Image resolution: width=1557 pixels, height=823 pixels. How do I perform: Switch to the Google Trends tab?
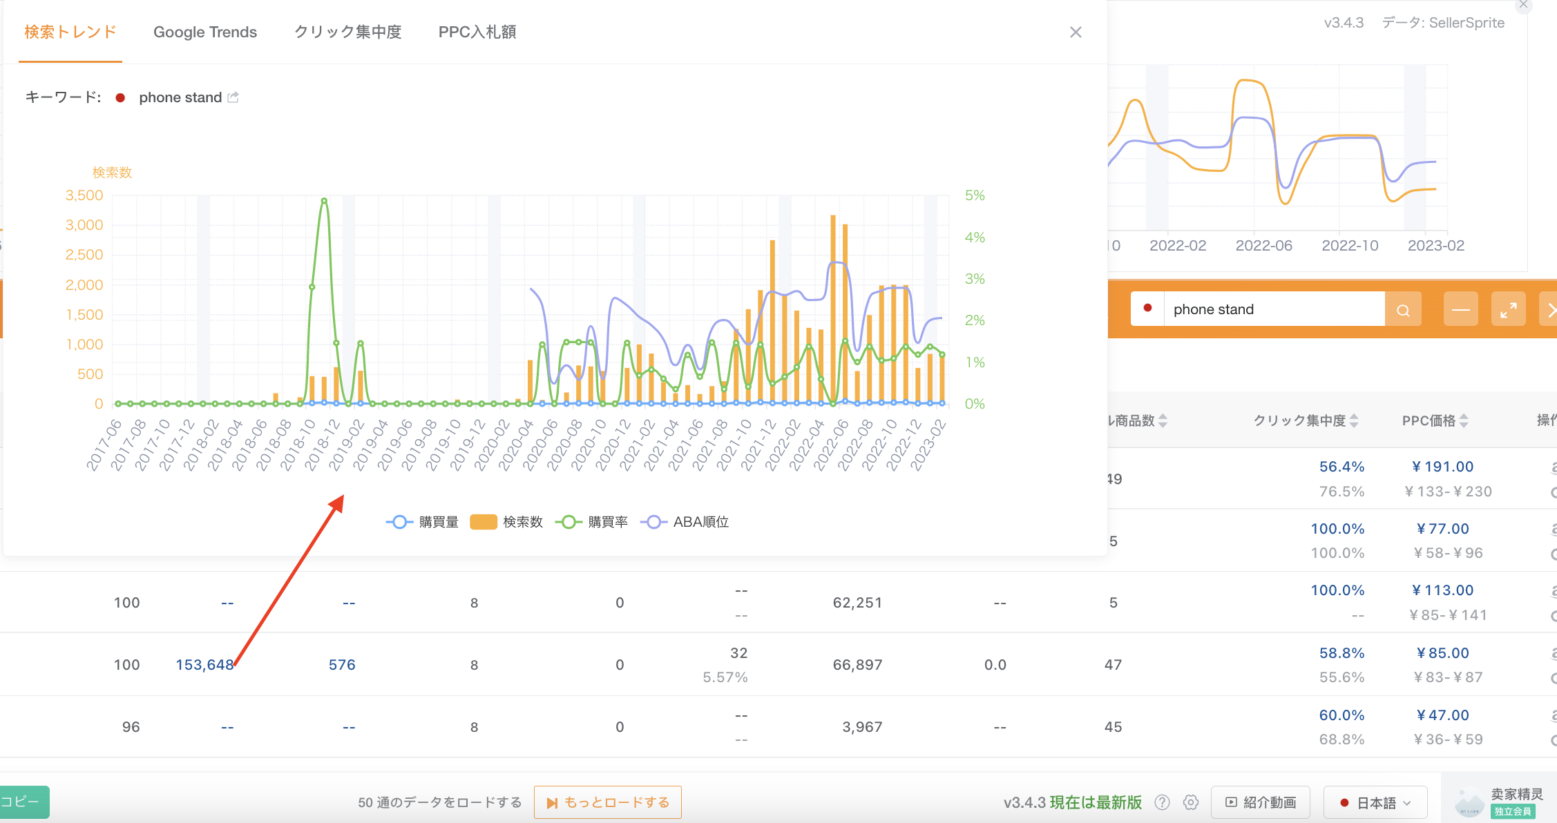pos(205,32)
